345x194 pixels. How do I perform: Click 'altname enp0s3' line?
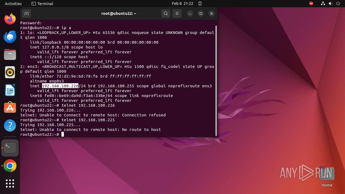point(47,81)
